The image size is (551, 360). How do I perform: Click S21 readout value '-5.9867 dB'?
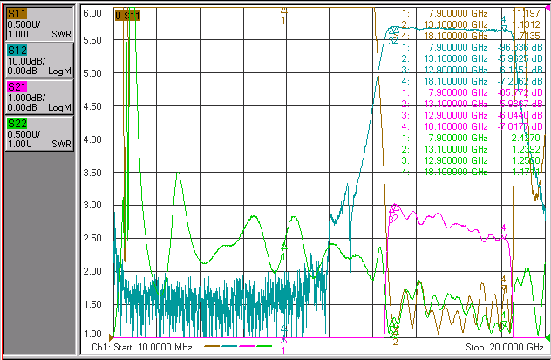pyautogui.click(x=520, y=104)
